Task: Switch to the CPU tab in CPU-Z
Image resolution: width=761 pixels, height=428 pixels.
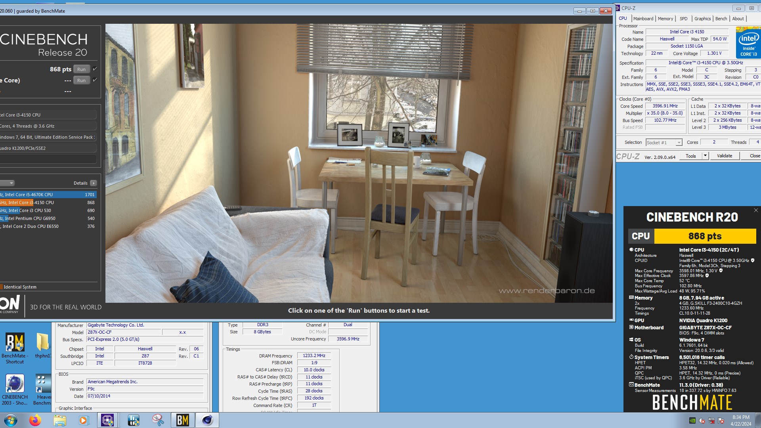Action: [x=623, y=19]
